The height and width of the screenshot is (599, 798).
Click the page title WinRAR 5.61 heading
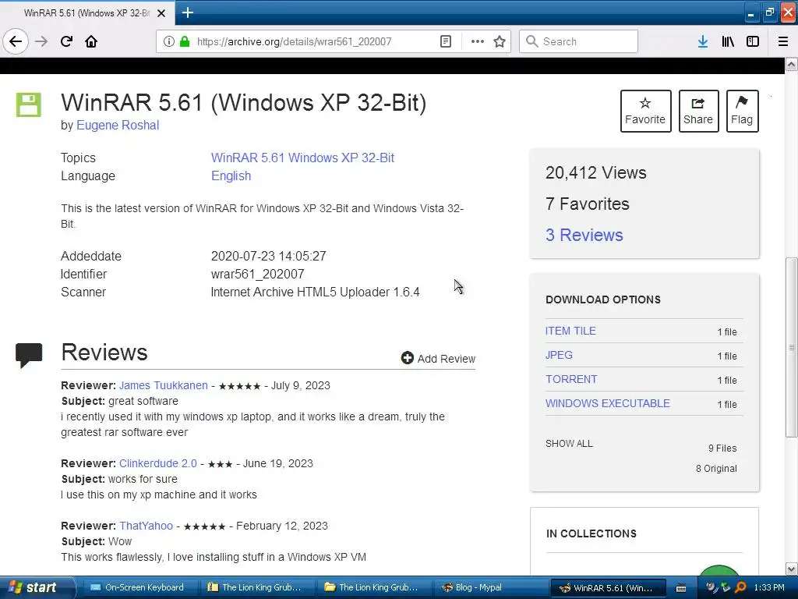click(244, 102)
